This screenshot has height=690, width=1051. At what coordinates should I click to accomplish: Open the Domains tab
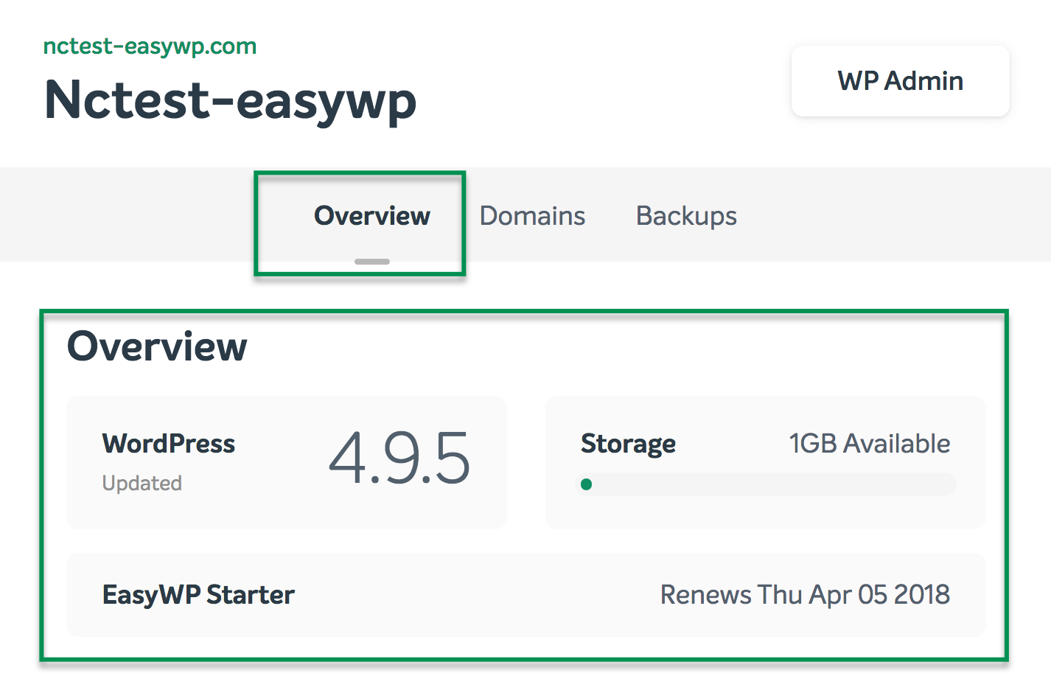coord(532,216)
